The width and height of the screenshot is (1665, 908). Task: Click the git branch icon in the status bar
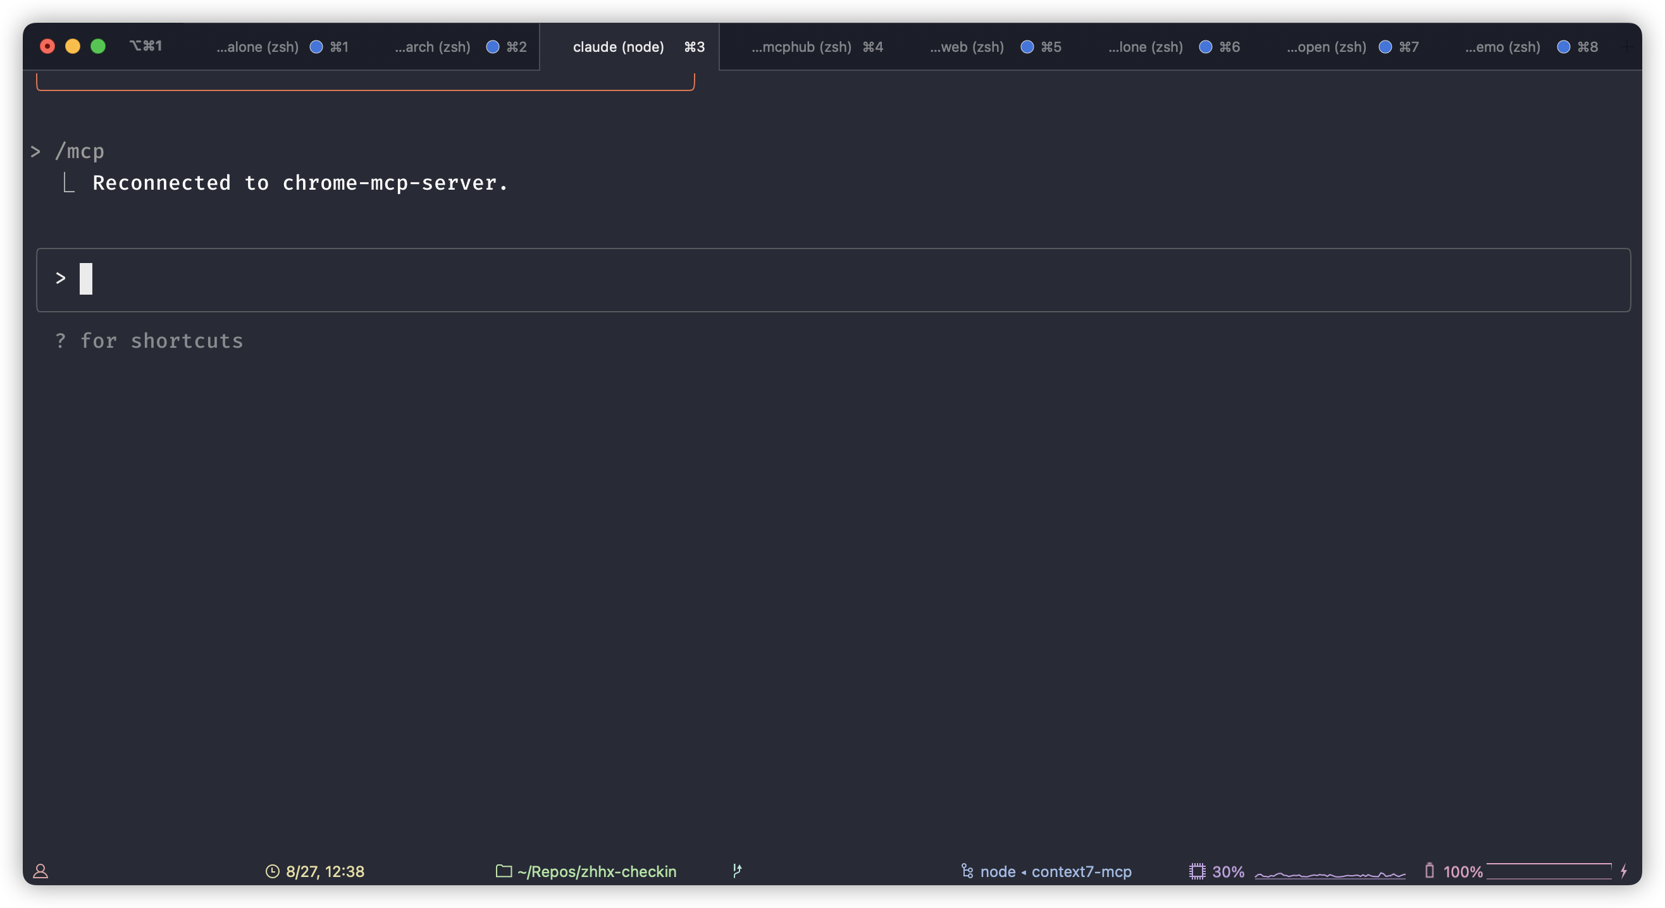(737, 871)
